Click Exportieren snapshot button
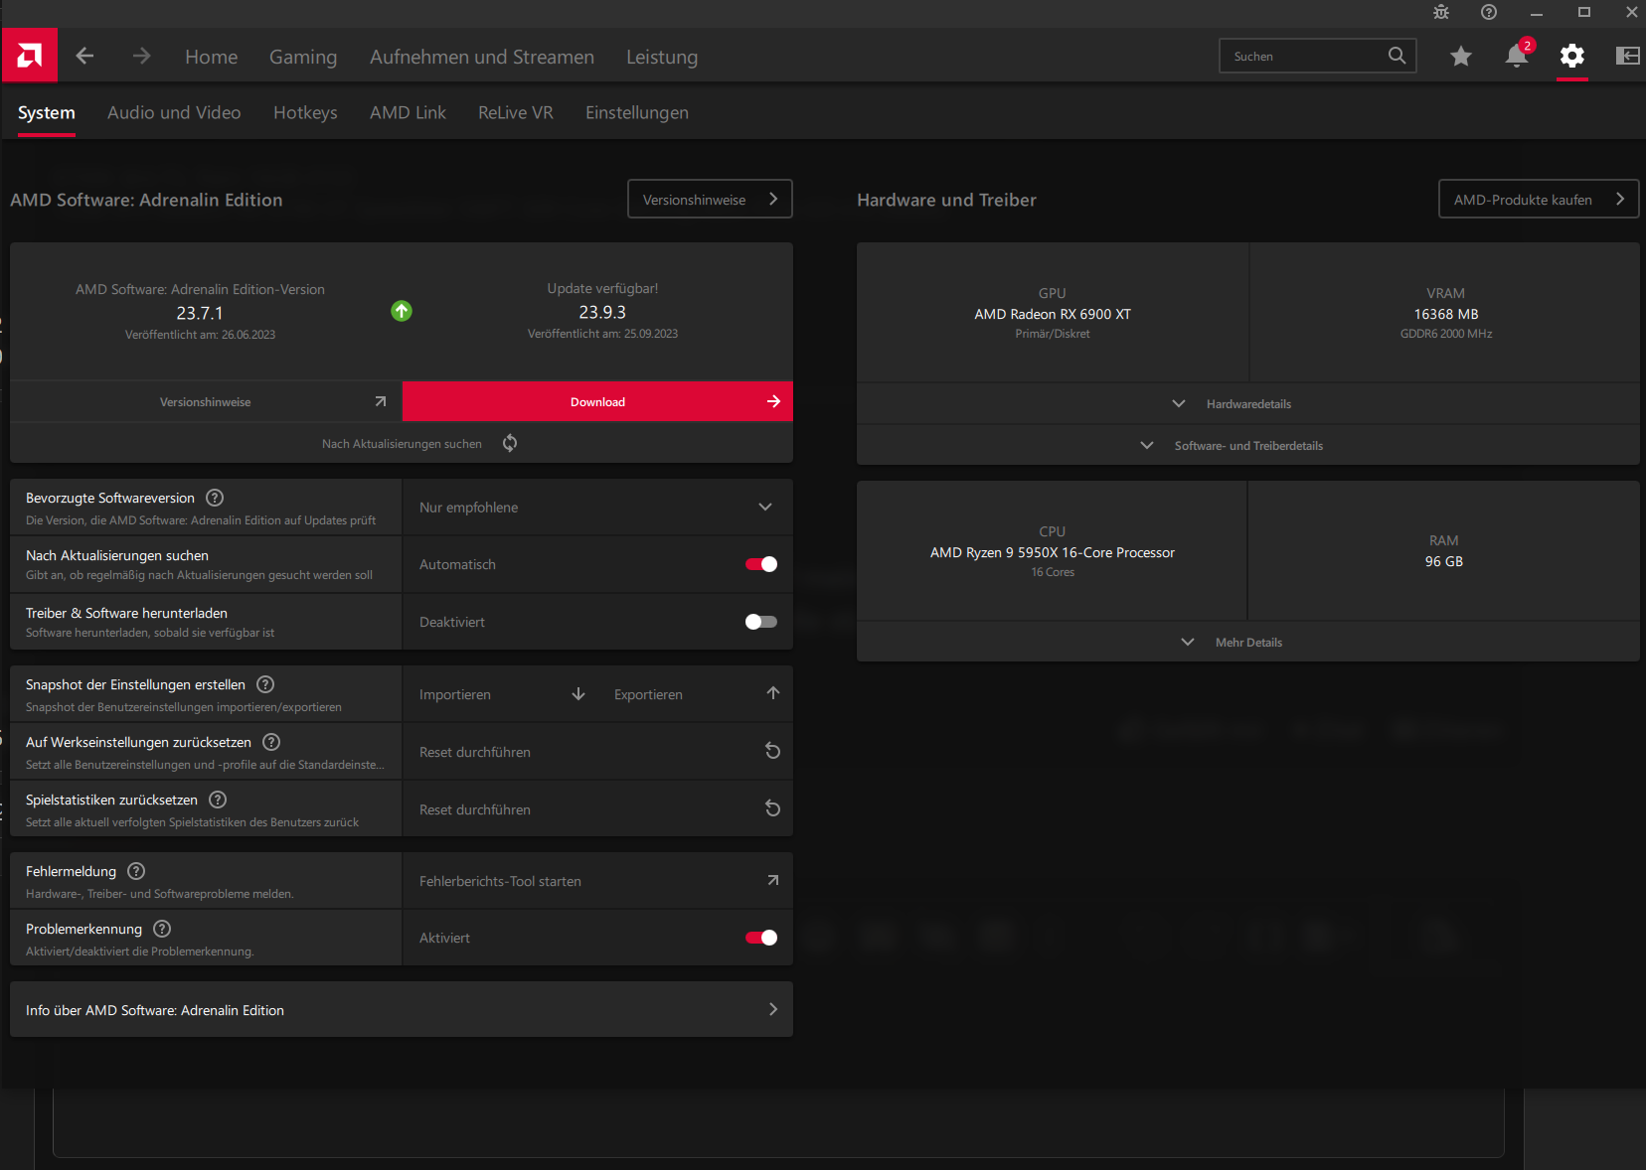This screenshot has width=1646, height=1170. pos(696,694)
